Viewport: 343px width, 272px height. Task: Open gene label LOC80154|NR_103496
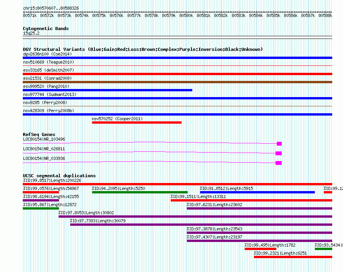pyautogui.click(x=44, y=139)
